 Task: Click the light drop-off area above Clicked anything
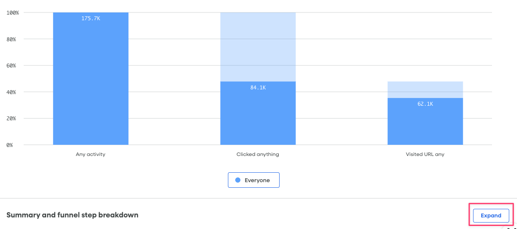pyautogui.click(x=258, y=46)
